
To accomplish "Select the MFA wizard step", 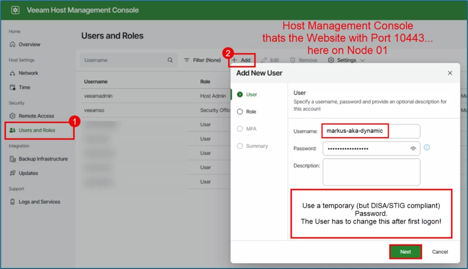I will 247,129.
